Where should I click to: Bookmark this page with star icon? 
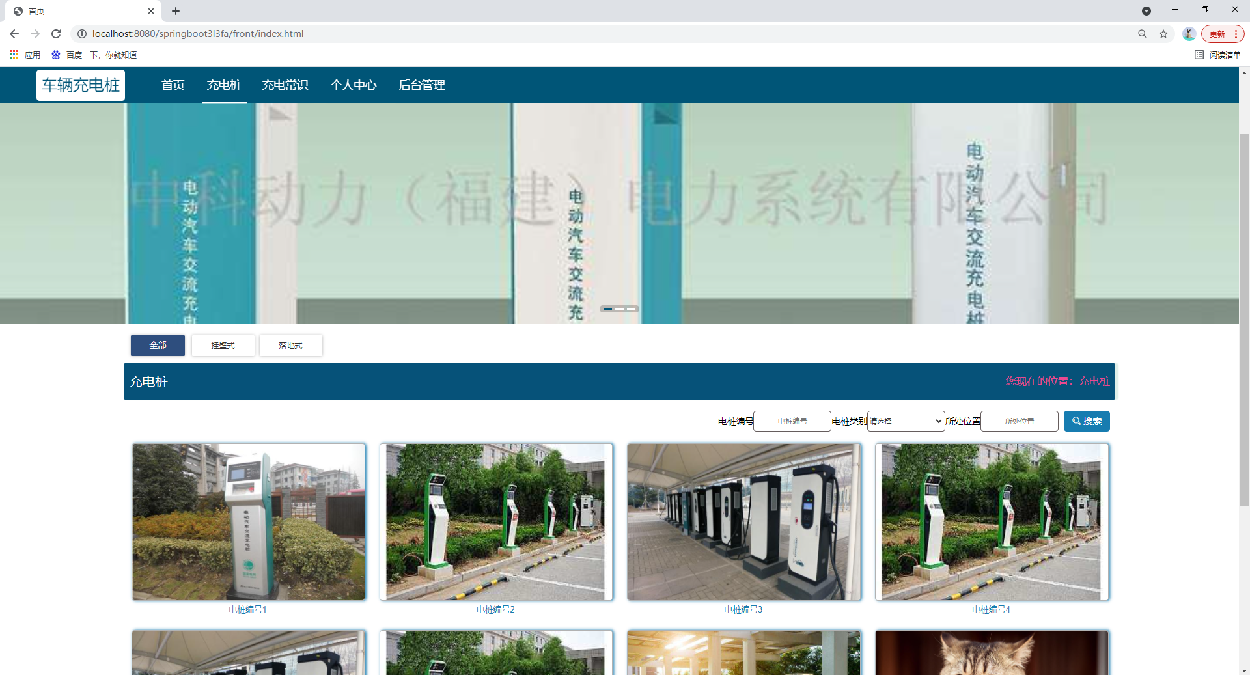pyautogui.click(x=1163, y=34)
